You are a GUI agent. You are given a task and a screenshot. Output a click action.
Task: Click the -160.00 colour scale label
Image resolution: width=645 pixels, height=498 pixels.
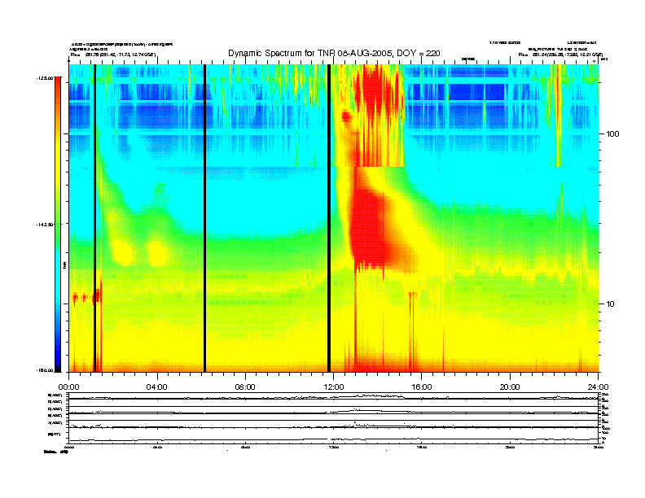coord(45,370)
